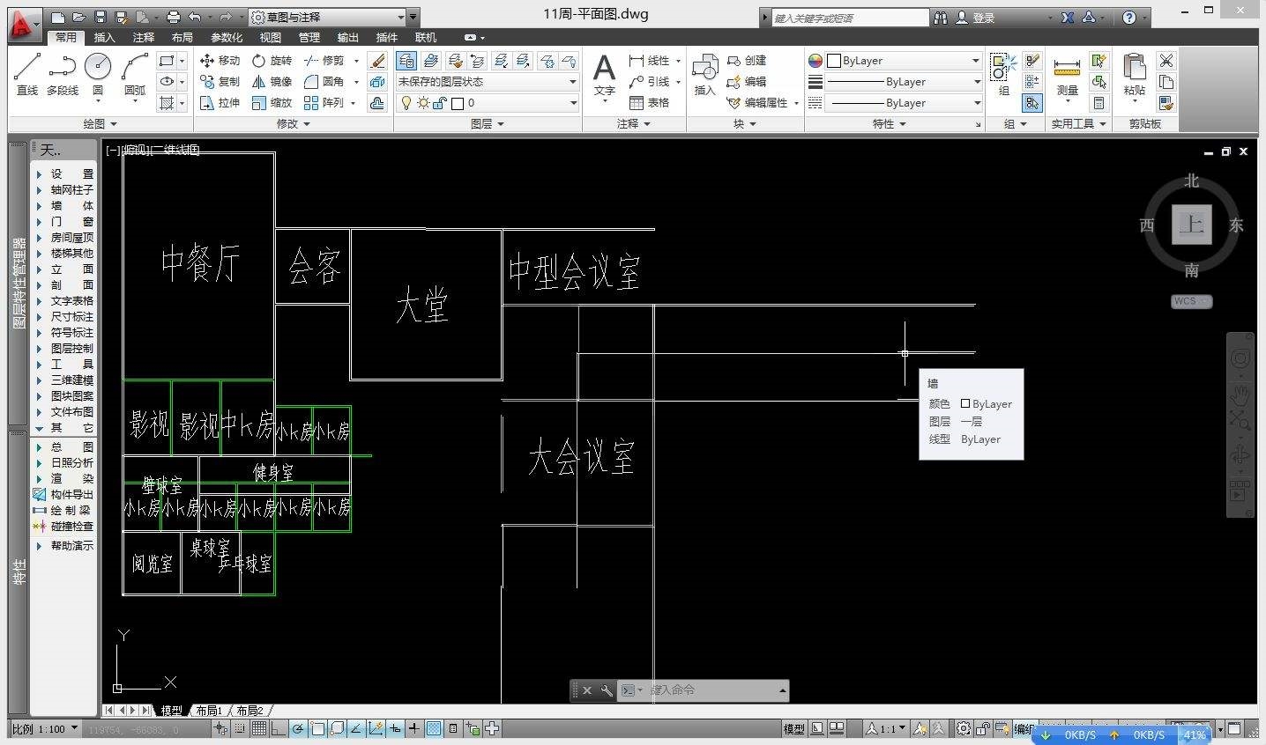Click the 粘贴 (Paste) clipboard icon
The image size is (1266, 745).
tap(1134, 74)
